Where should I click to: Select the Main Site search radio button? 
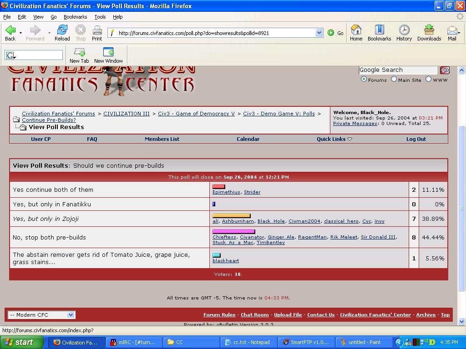[394, 79]
